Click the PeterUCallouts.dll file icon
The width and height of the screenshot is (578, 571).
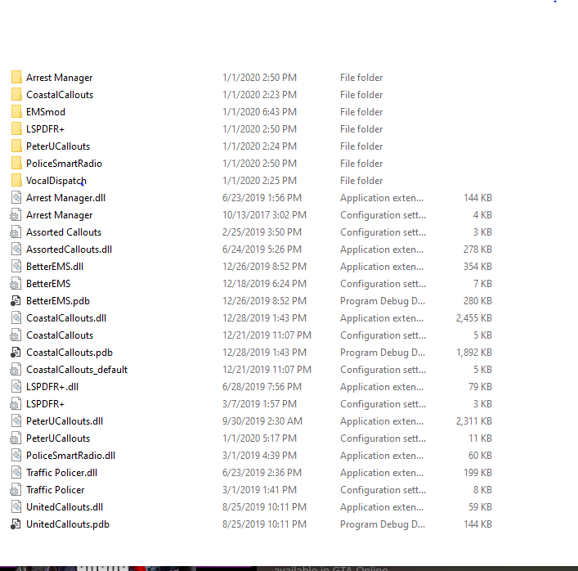[x=16, y=421]
